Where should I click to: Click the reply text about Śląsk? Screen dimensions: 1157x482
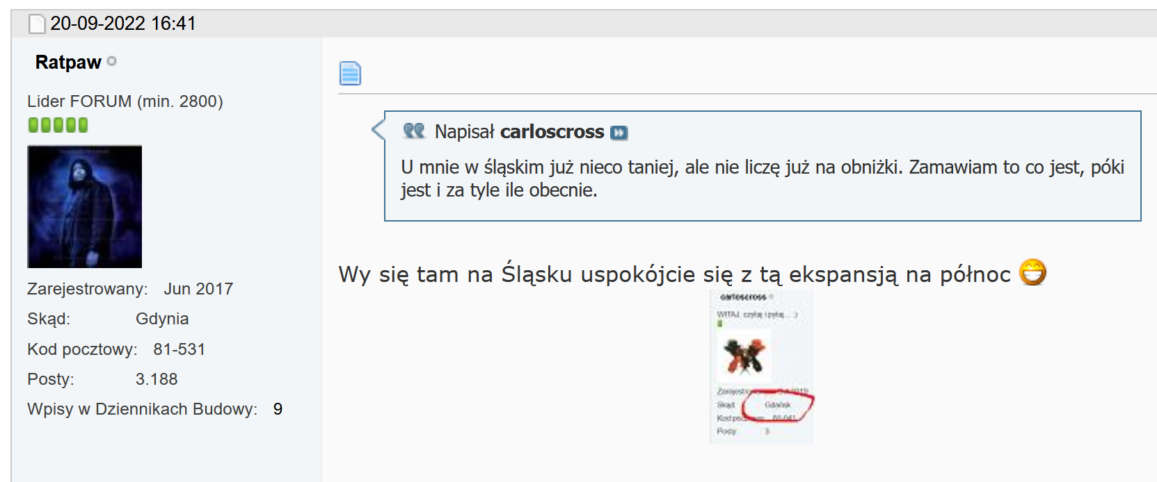pyautogui.click(x=674, y=274)
